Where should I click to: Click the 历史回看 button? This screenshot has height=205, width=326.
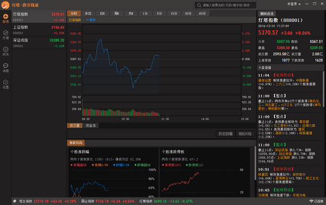225,134
